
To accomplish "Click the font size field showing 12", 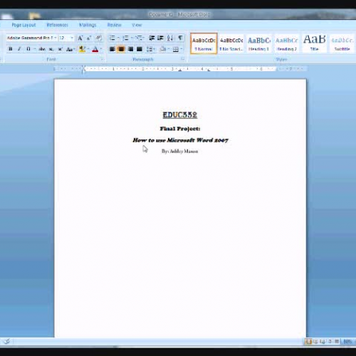I will point(64,38).
